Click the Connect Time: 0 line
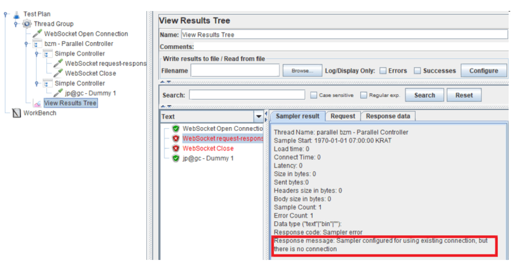517x270 pixels. point(297,157)
